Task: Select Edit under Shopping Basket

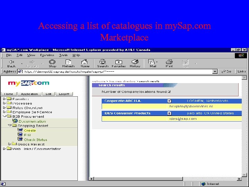Action: (27, 135)
